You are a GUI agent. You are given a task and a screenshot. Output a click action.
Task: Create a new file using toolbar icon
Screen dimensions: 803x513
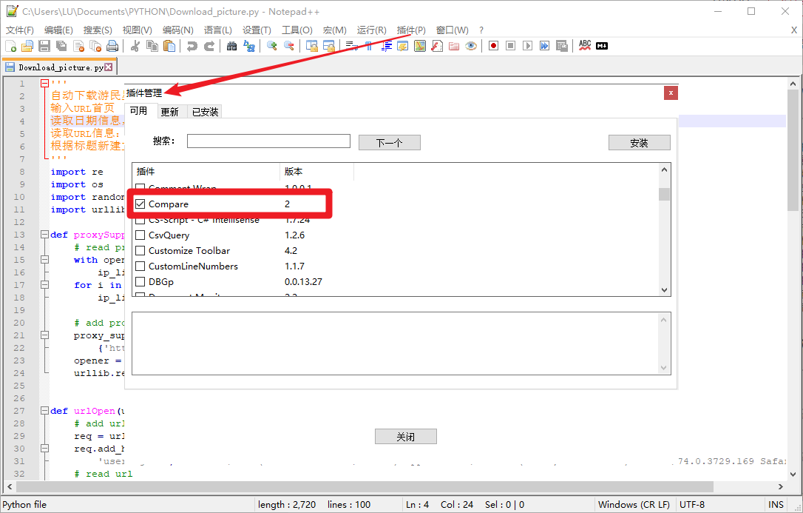point(11,46)
